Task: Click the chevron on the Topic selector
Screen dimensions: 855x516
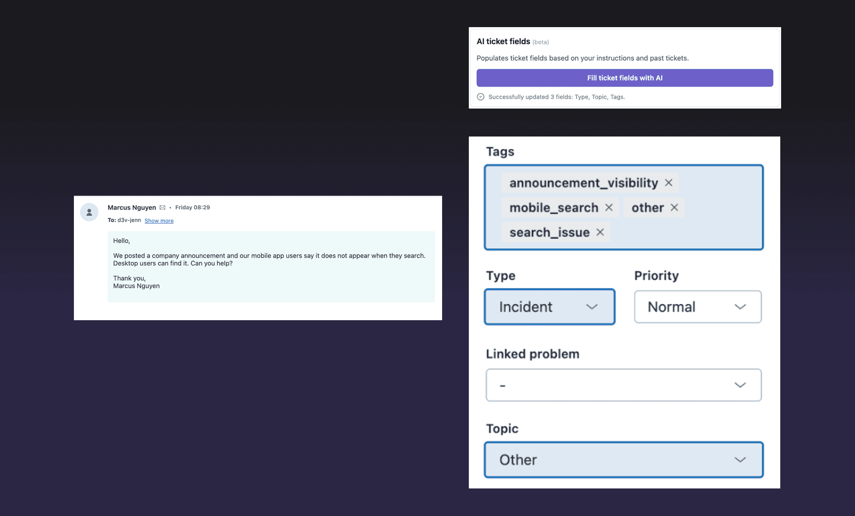Action: click(740, 460)
